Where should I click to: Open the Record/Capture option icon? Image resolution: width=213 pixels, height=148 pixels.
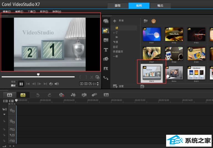point(62,95)
